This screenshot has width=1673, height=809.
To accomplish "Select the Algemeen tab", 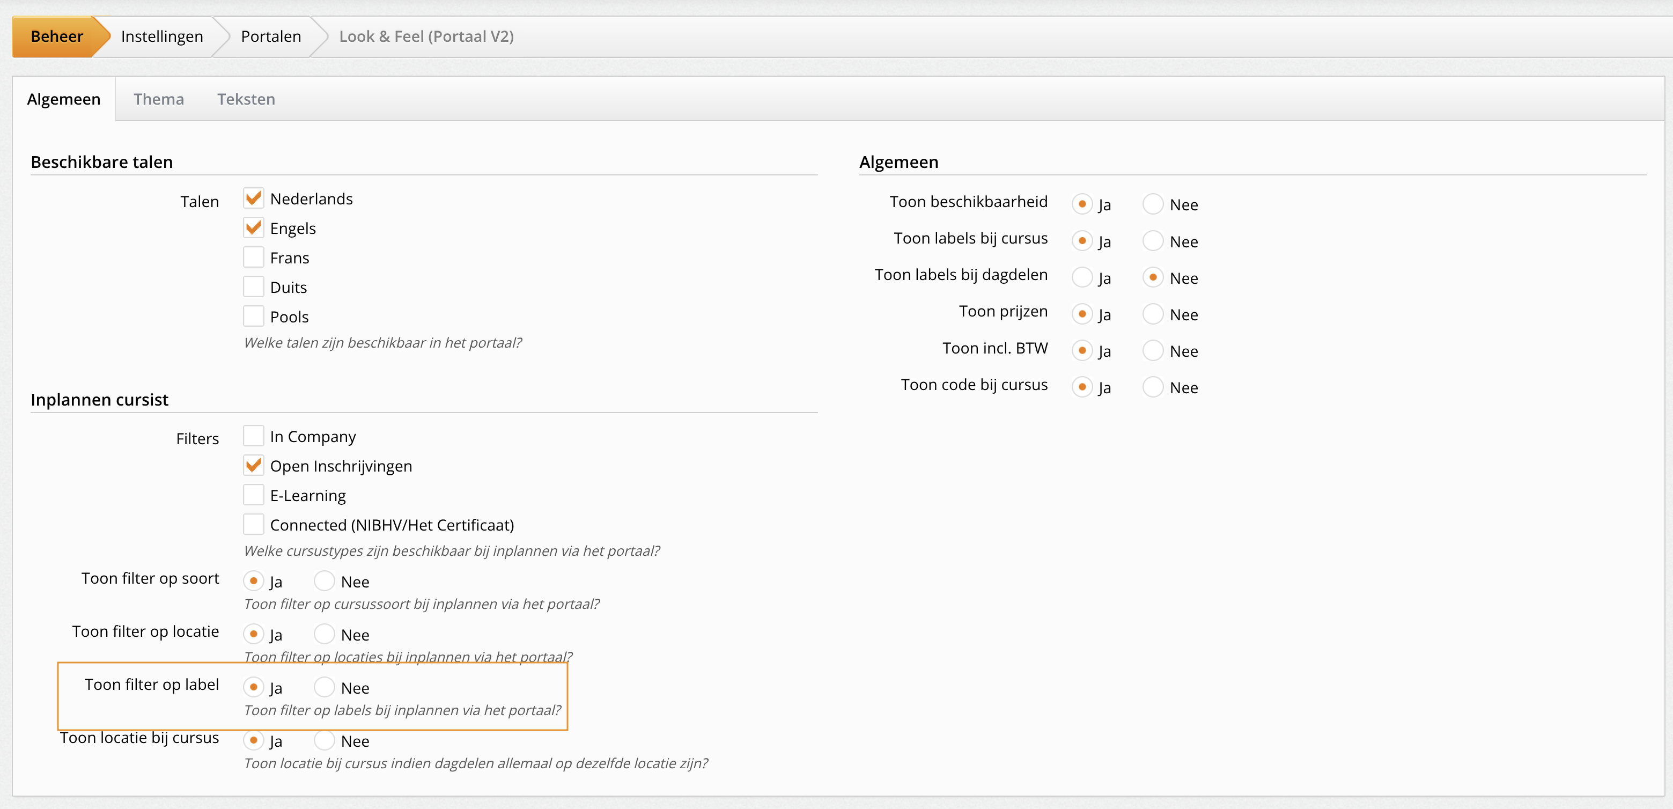I will click(64, 99).
